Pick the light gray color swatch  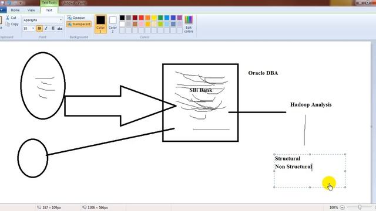click(129, 24)
